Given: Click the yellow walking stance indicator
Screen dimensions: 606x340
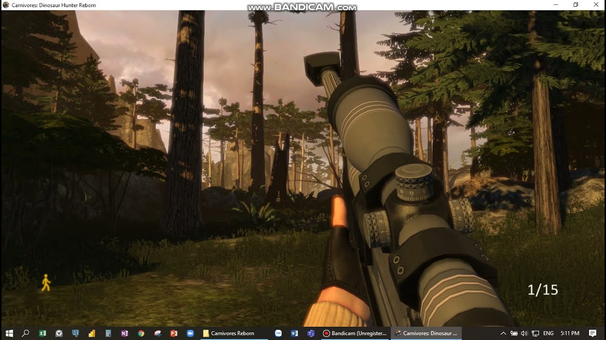Looking at the screenshot, I should pos(45,282).
